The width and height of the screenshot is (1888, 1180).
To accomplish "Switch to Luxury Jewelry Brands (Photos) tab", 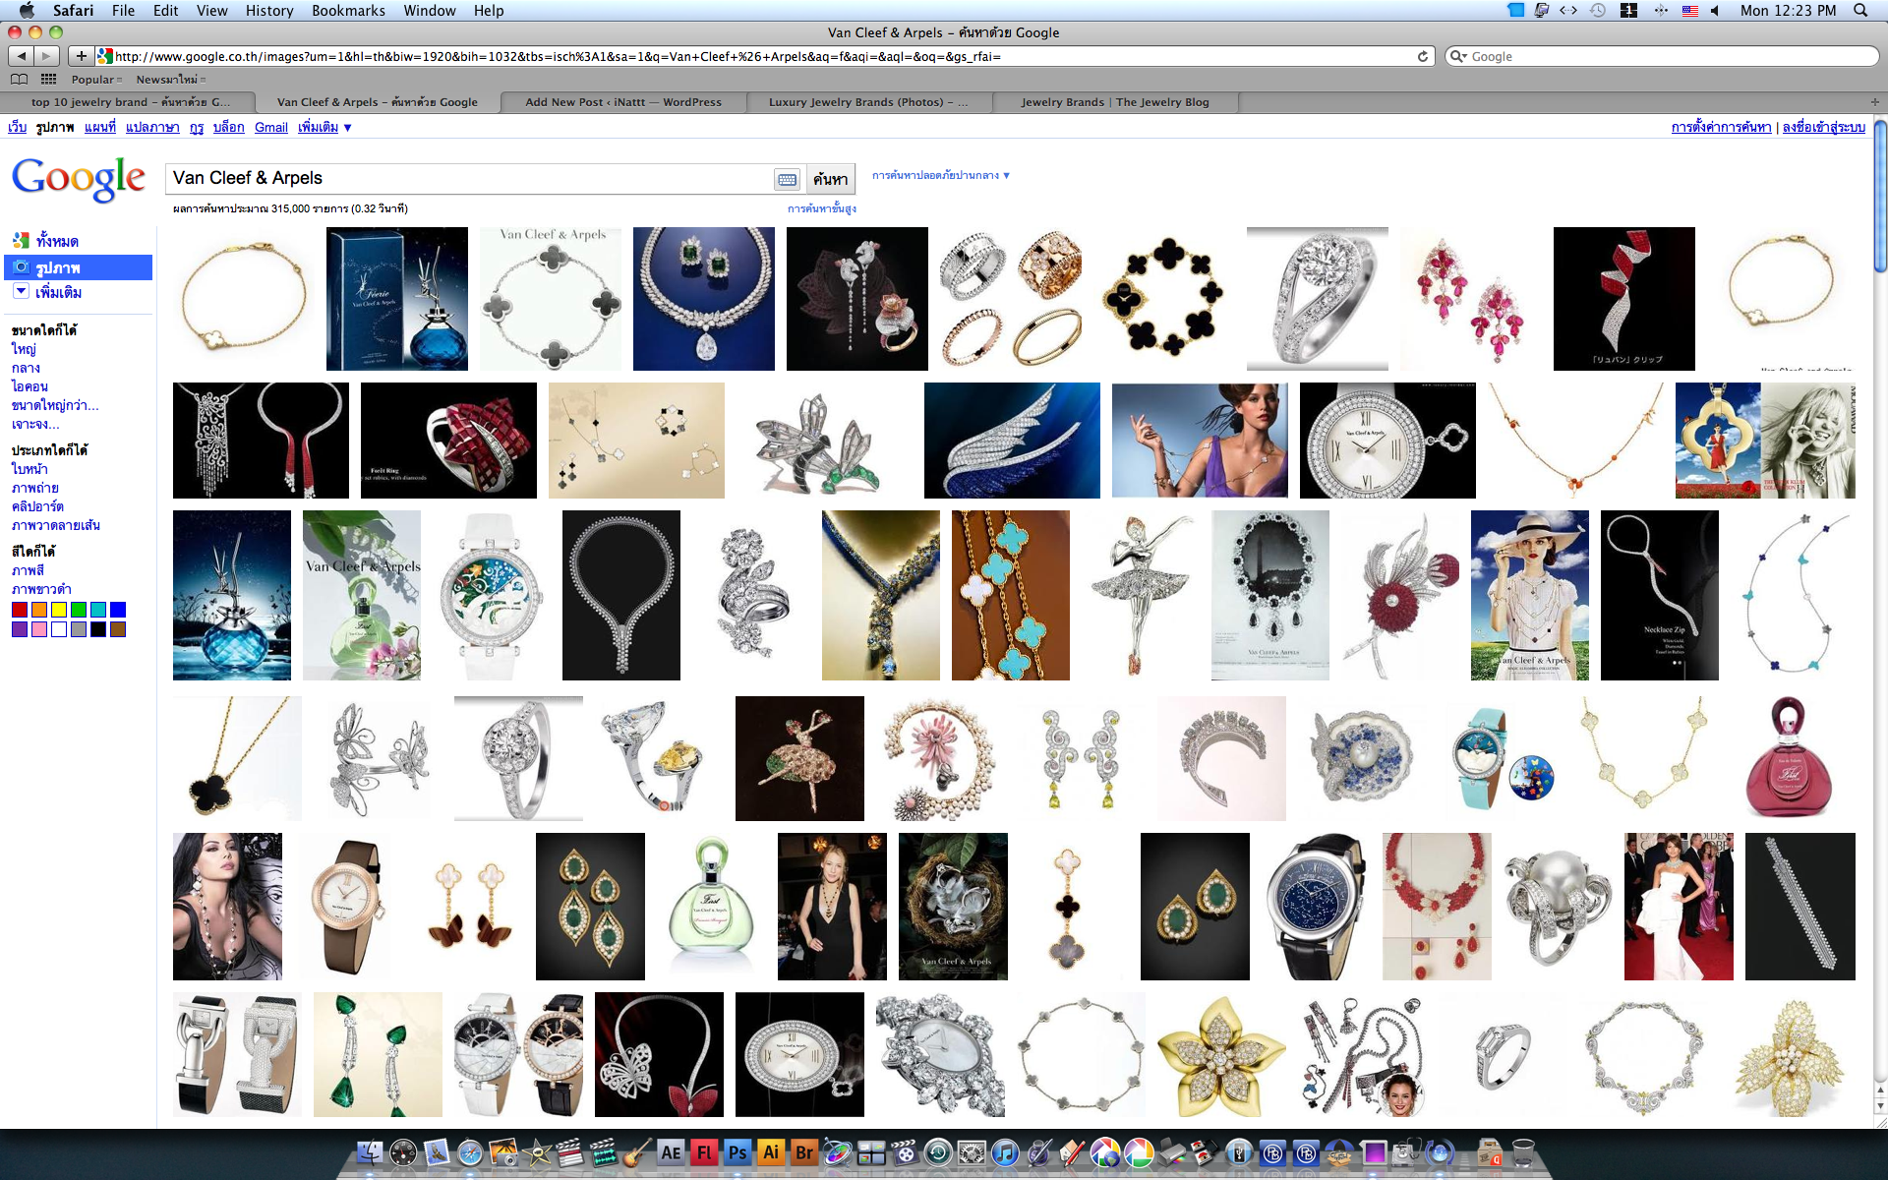I will (x=868, y=101).
